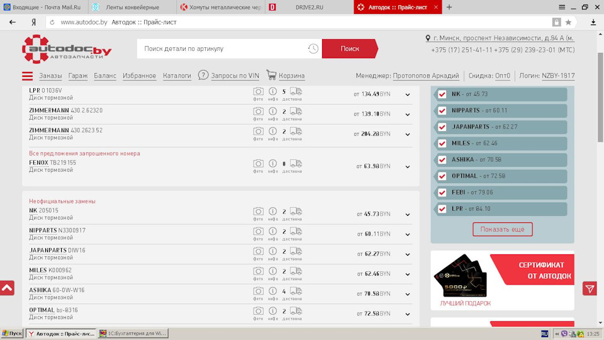Open the Гараж menu item
Screen dimensions: 604x340
pos(78,76)
